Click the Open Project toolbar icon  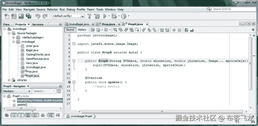coord(21,16)
